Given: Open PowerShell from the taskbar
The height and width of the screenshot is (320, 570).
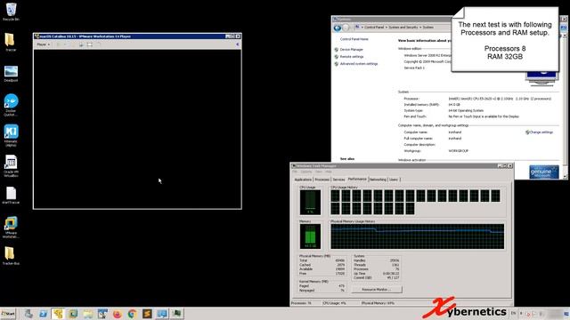Looking at the screenshot, I should click(x=43, y=314).
